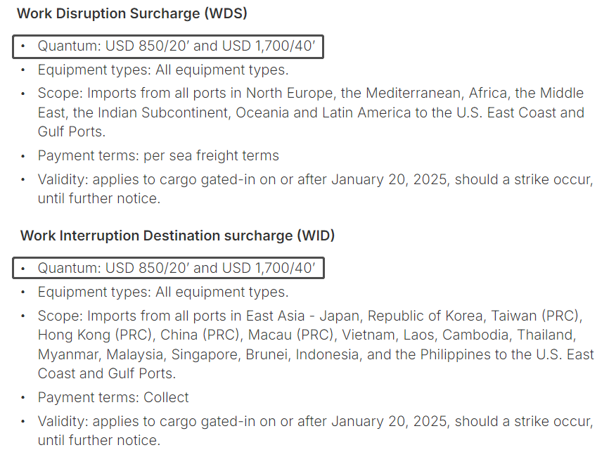The height and width of the screenshot is (457, 616).
Task: Click 'Payment terms: per sea freight terms'
Action: [x=158, y=155]
